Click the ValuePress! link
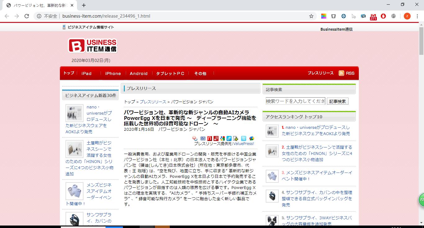Screen dimensions: 424x228 tap(244, 143)
